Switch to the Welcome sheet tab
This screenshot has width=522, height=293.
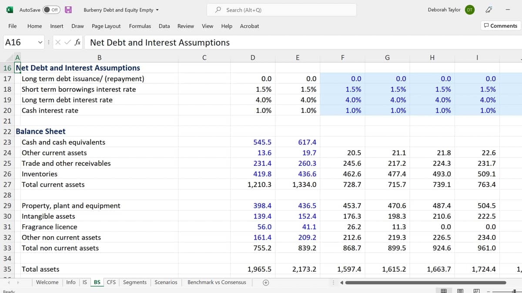point(47,282)
